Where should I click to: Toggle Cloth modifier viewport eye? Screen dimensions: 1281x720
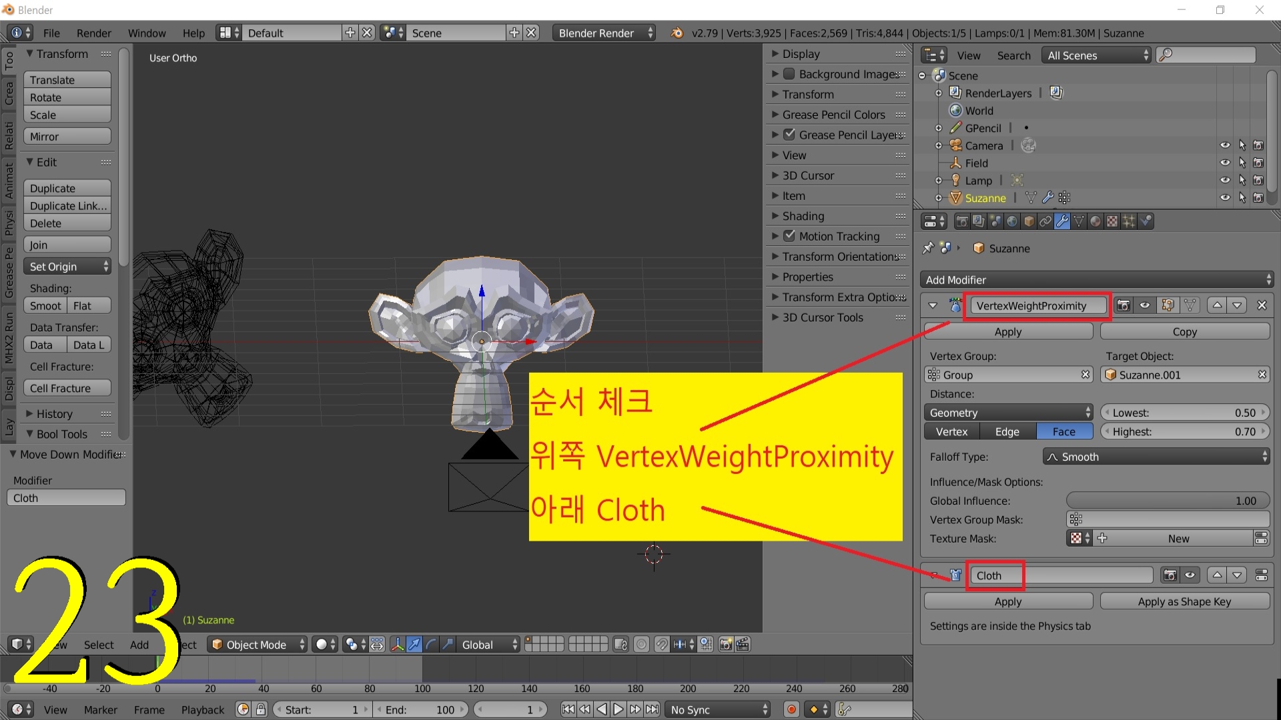(x=1190, y=575)
